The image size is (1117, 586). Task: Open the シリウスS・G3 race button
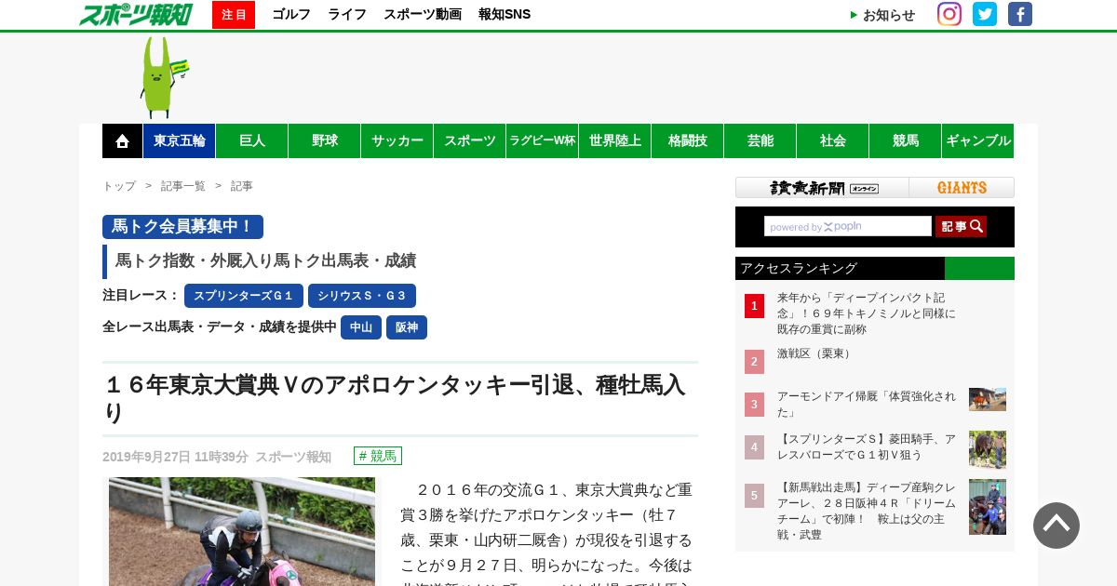coord(362,296)
